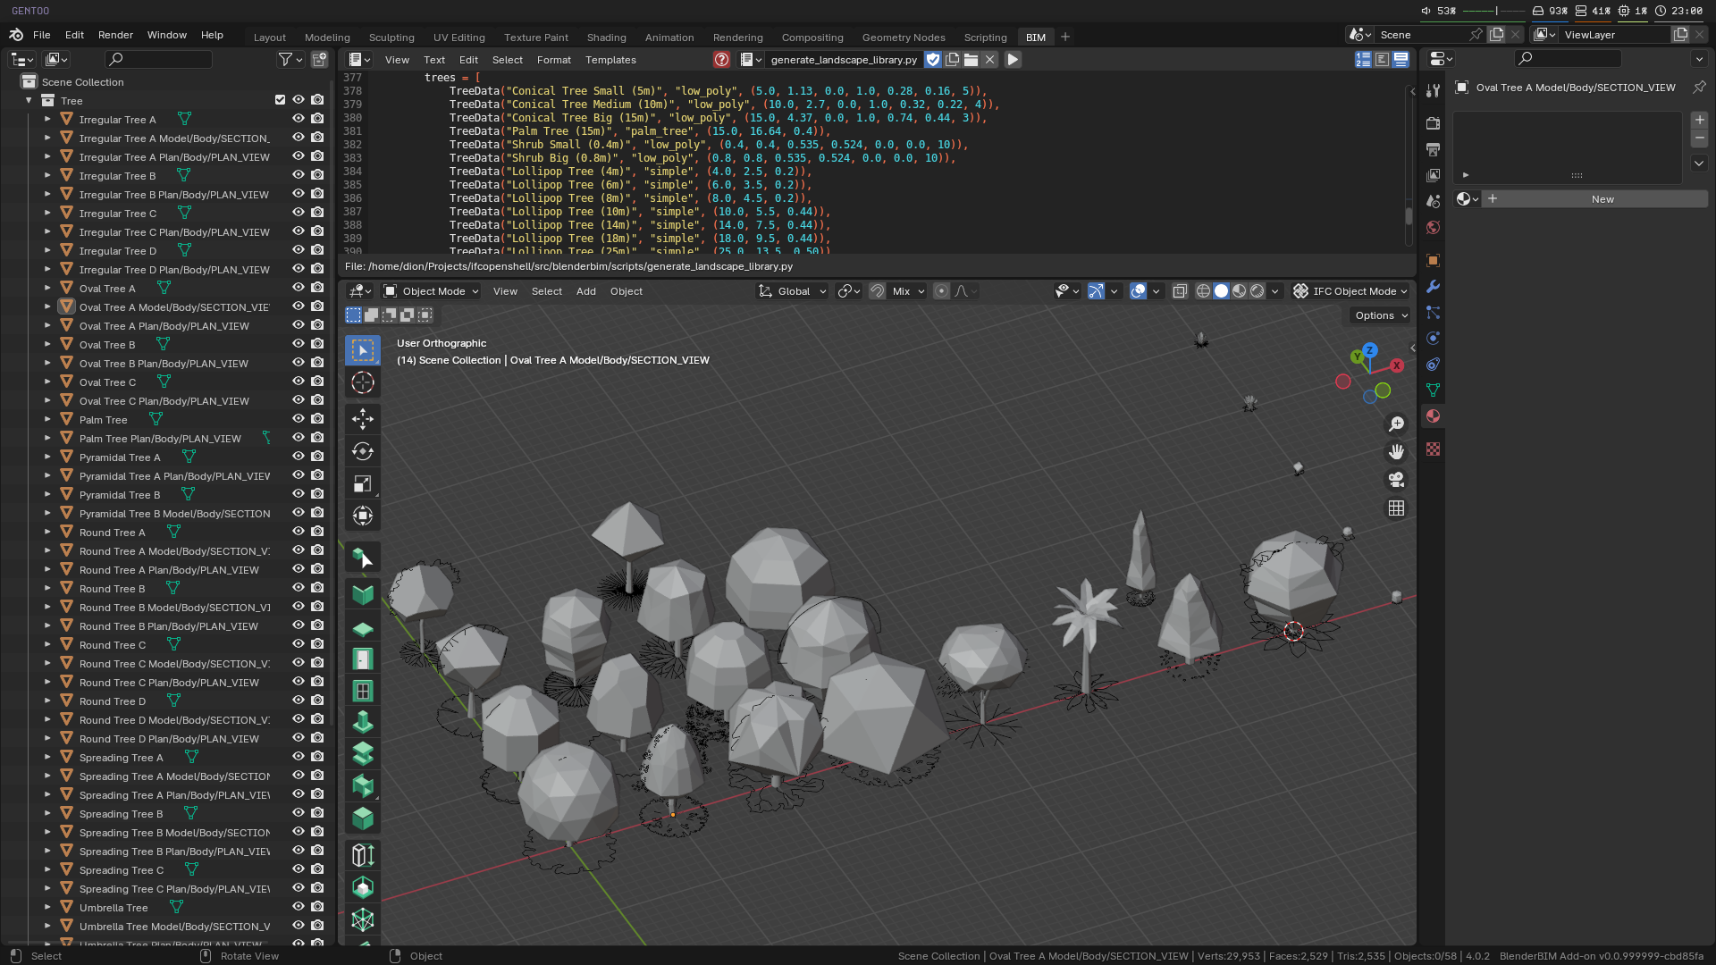Click the red help question mark icon

[721, 60]
